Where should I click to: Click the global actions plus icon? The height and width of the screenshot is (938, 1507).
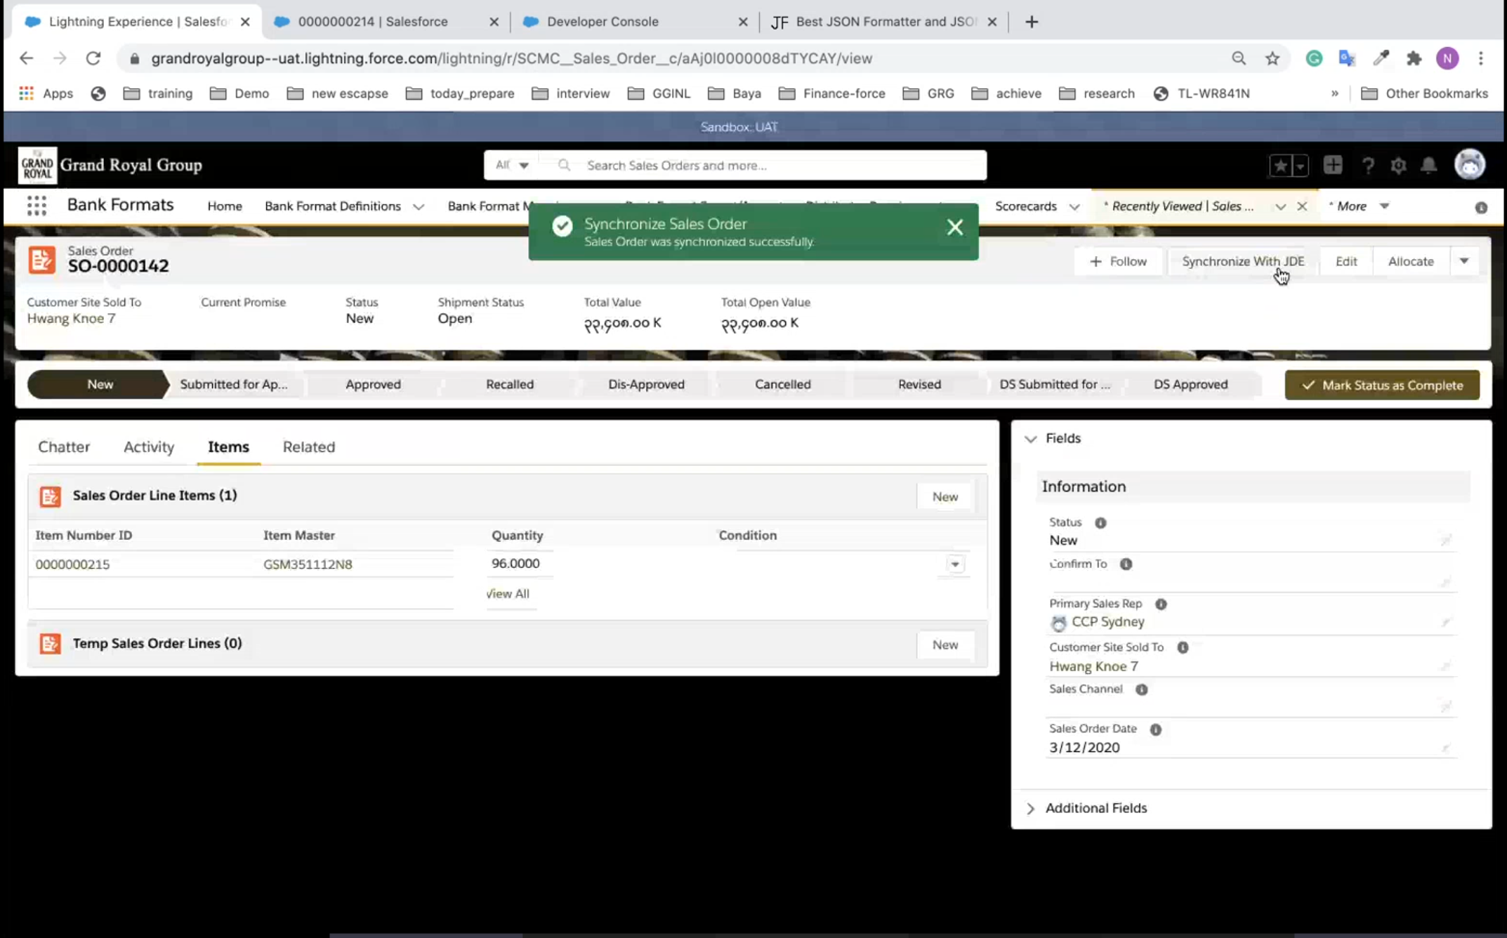(x=1332, y=166)
